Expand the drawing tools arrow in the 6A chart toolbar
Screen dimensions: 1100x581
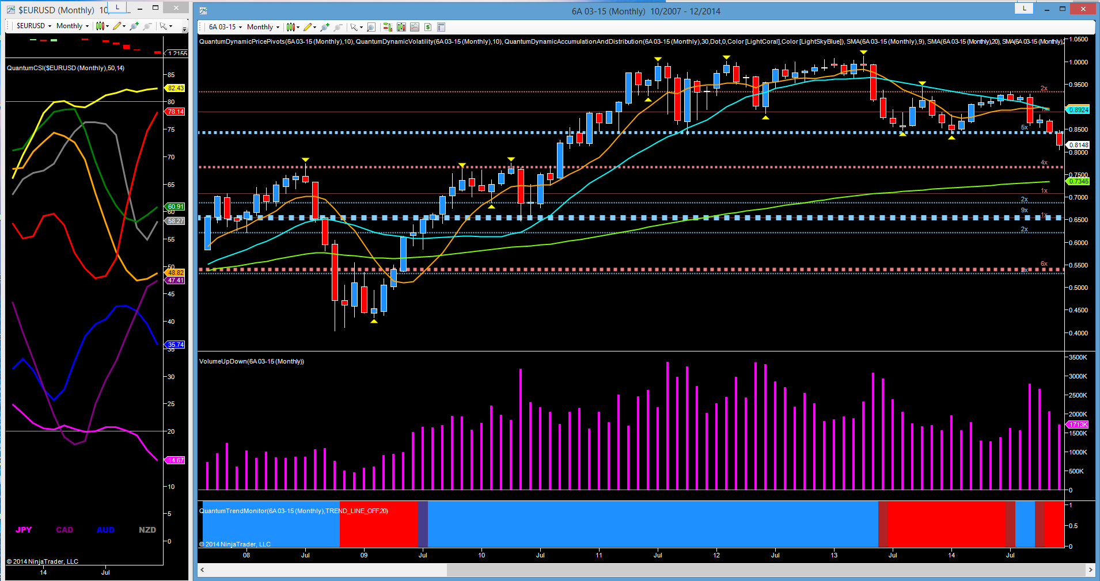315,27
